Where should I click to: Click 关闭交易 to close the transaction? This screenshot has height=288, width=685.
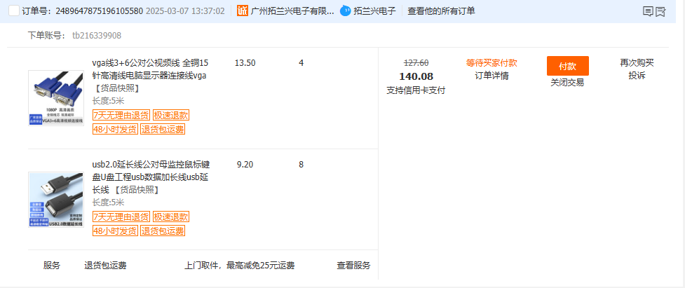click(x=567, y=83)
